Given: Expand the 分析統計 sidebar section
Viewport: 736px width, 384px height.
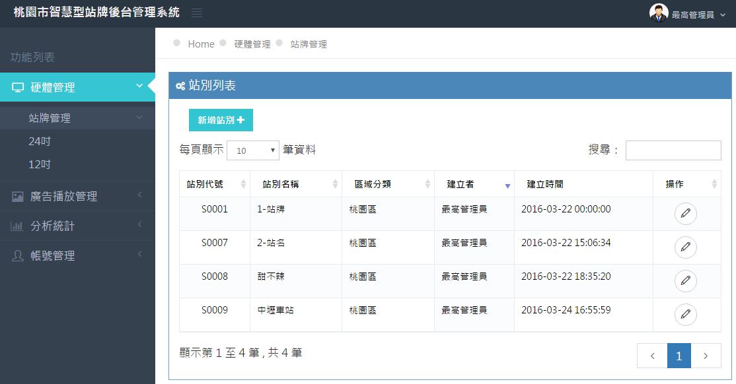Looking at the screenshot, I should tap(77, 226).
